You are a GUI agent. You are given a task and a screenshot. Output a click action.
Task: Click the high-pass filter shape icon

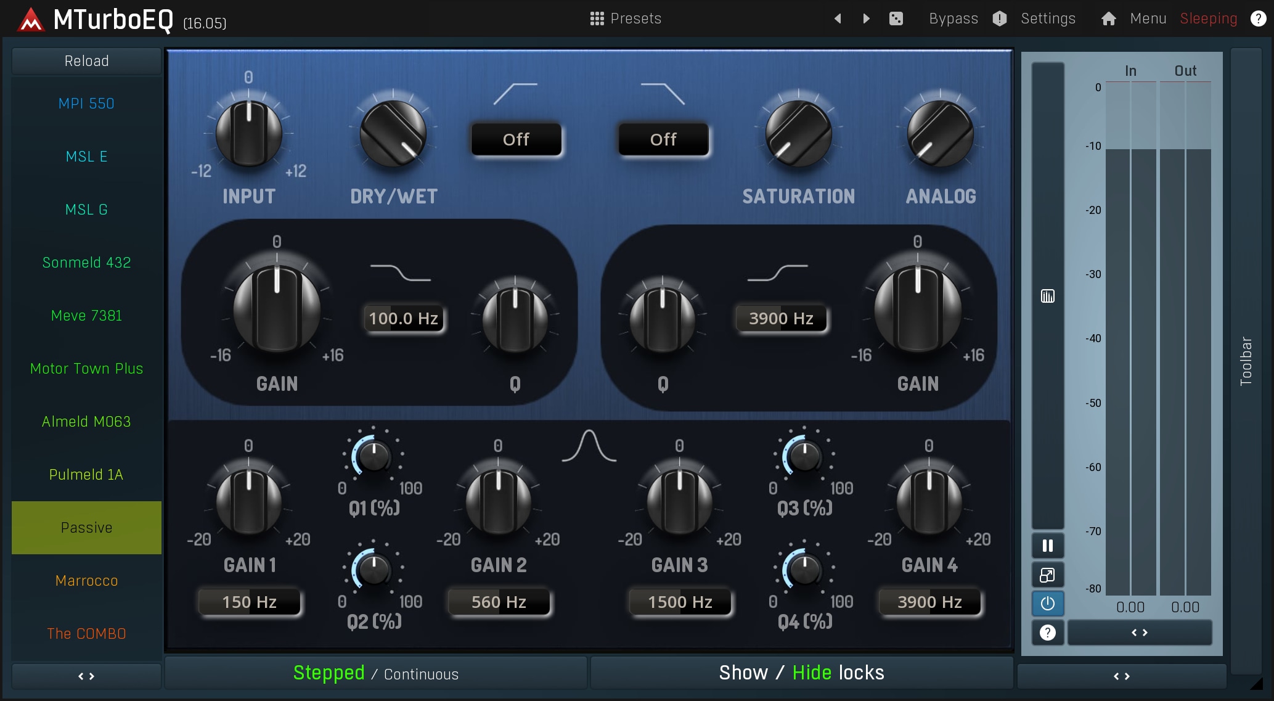(x=516, y=94)
